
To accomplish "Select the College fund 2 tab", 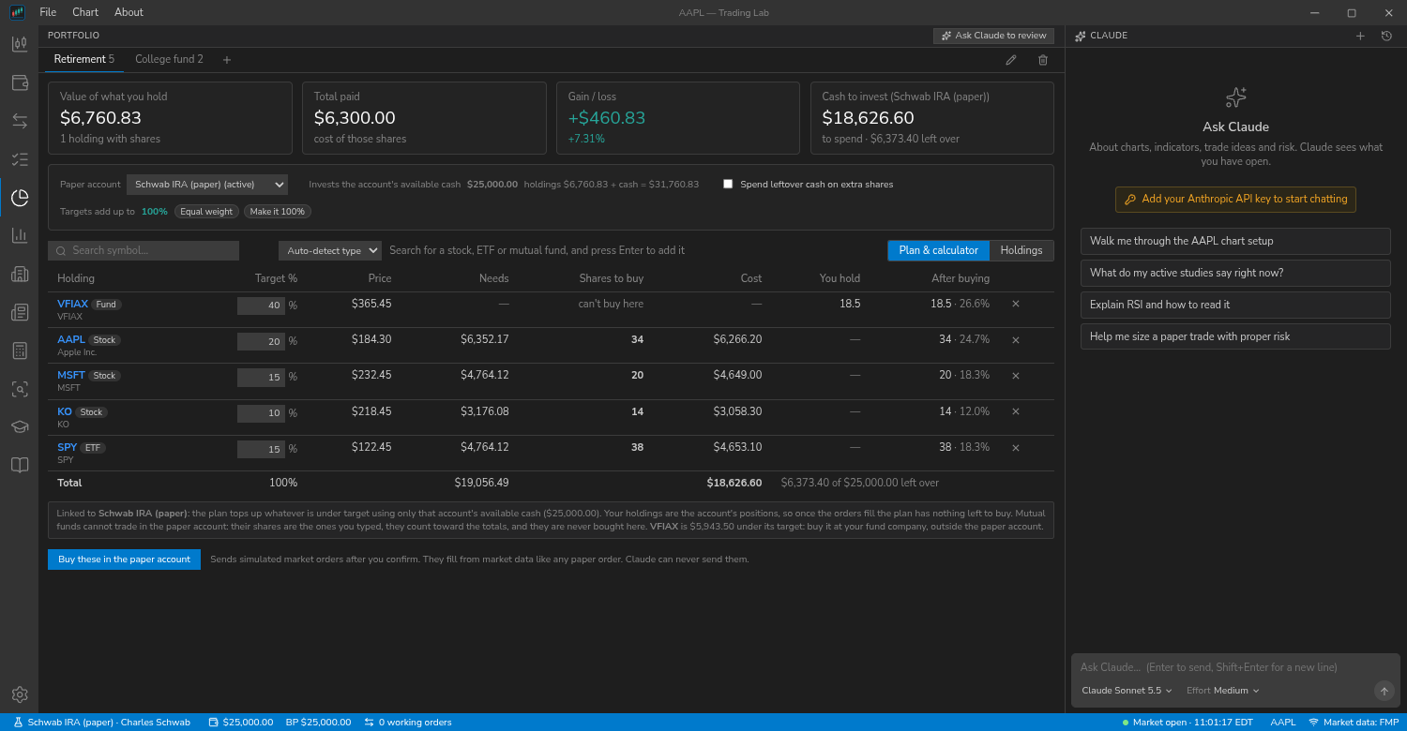I will click(x=169, y=60).
